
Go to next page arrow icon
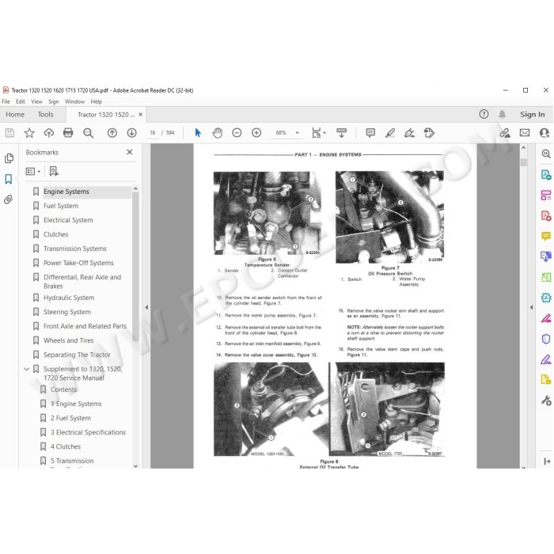pos(132,133)
